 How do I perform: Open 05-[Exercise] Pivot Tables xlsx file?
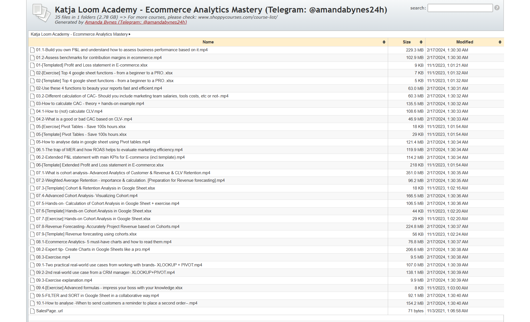click(81, 127)
